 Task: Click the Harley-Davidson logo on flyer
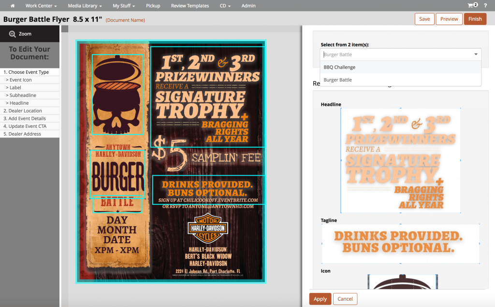208,229
